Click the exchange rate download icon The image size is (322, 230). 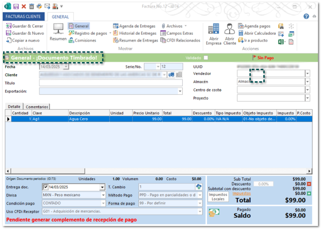pyautogui.click(x=198, y=187)
